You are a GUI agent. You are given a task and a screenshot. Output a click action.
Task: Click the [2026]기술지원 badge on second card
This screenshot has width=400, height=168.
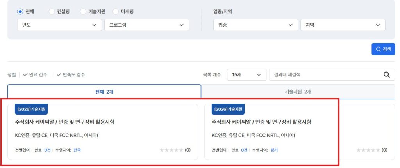(x=229, y=110)
